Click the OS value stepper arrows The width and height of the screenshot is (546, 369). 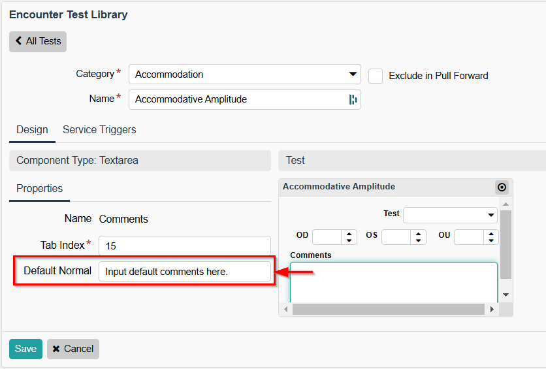click(419, 236)
